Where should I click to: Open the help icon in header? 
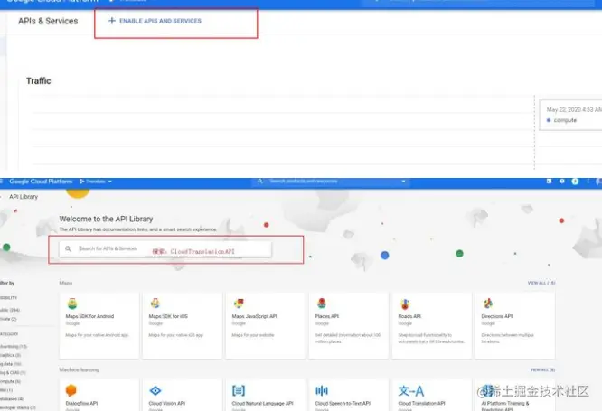pos(561,182)
